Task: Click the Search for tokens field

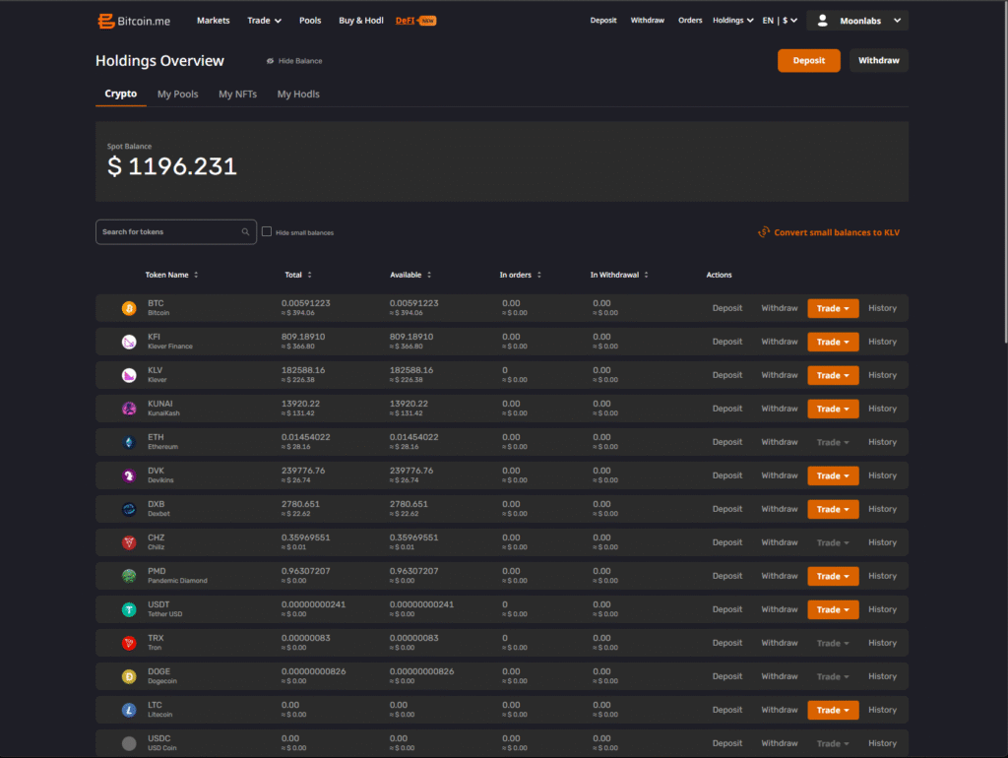Action: [x=169, y=232]
